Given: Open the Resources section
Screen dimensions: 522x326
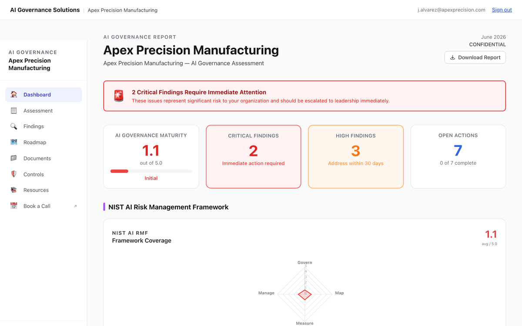Looking at the screenshot, I should (x=43, y=190).
